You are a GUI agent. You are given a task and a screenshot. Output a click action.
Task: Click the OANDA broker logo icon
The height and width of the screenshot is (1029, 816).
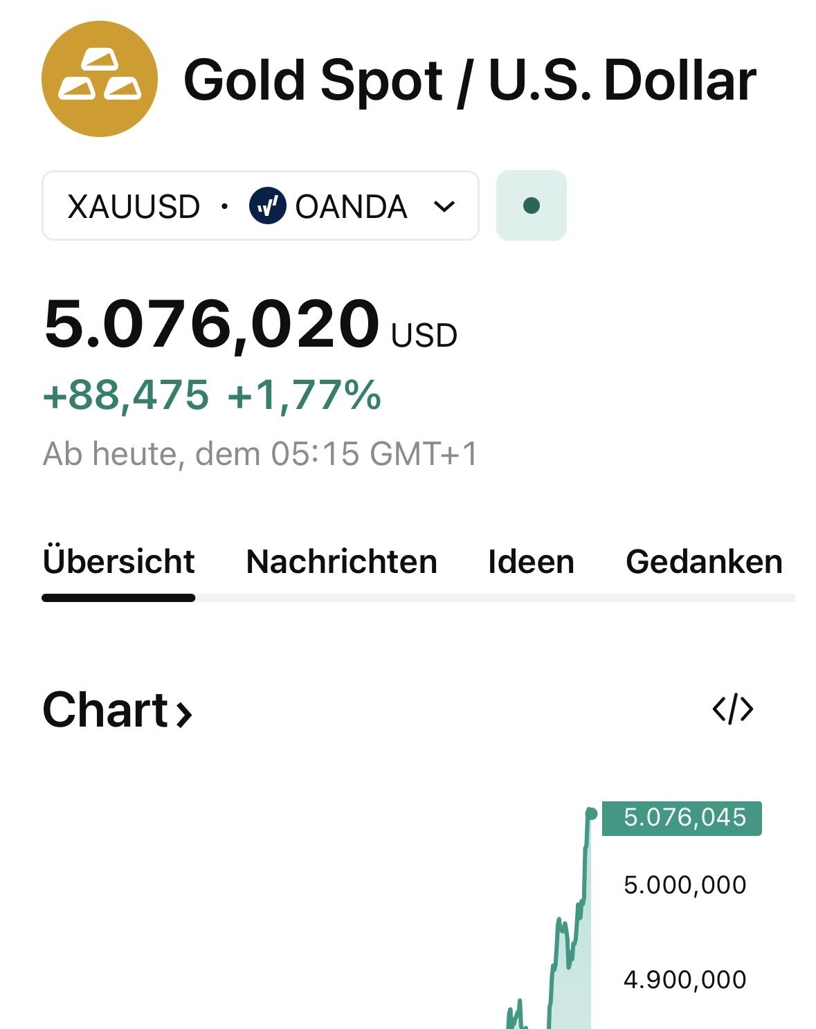pos(267,206)
